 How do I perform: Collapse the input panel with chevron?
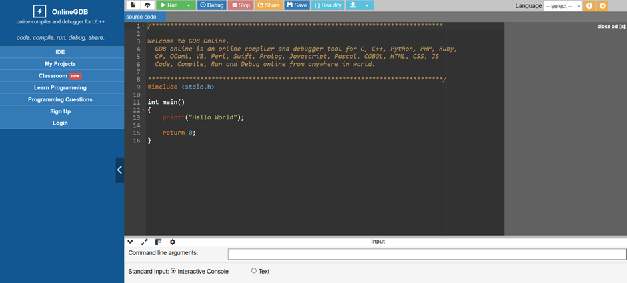click(131, 242)
